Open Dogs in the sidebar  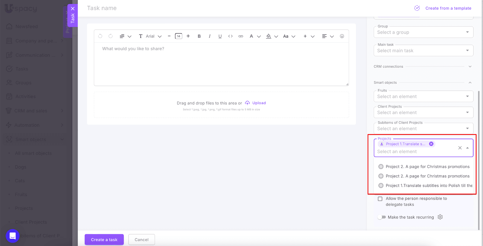(x=21, y=167)
